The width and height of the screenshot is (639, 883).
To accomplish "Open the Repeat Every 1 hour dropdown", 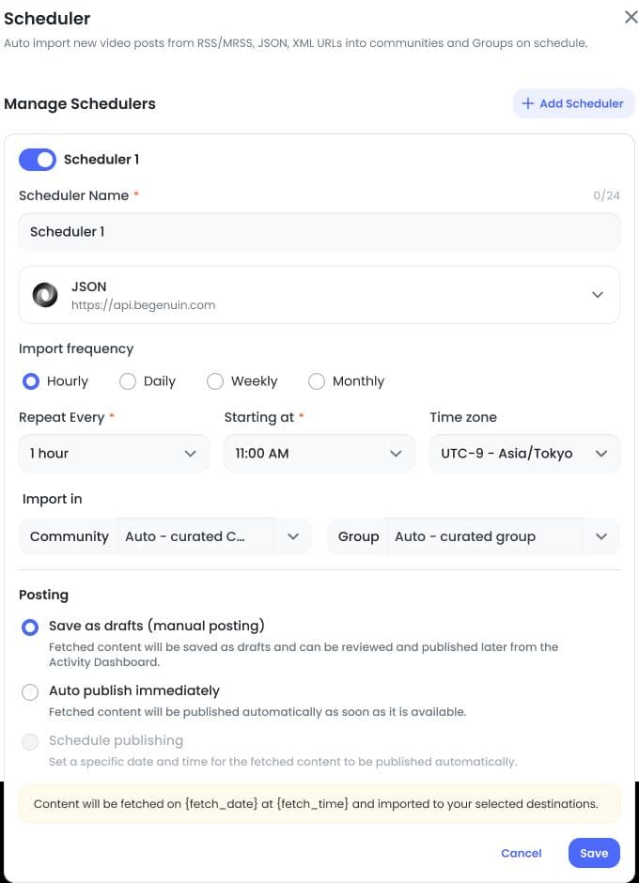I will click(115, 454).
